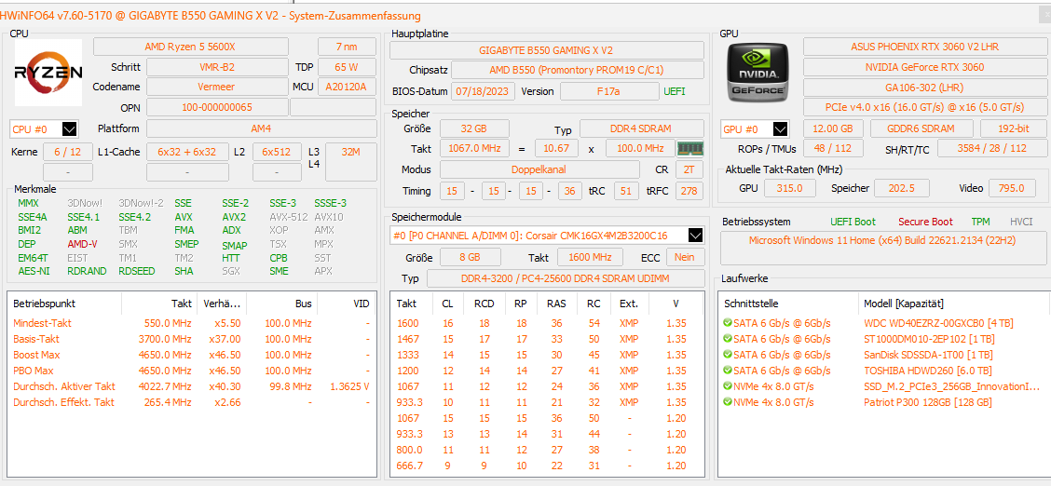The height and width of the screenshot is (486, 1051).
Task: Click the AVX-512 feature label
Action: (289, 217)
